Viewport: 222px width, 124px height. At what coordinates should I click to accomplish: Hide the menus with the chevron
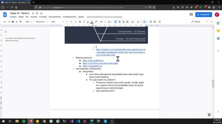click(212, 22)
